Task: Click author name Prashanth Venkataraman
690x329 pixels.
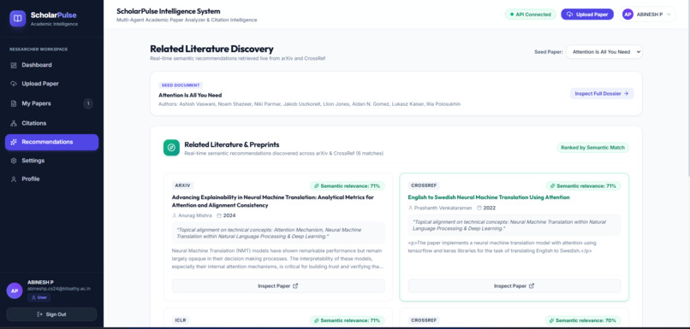Action: coord(443,208)
